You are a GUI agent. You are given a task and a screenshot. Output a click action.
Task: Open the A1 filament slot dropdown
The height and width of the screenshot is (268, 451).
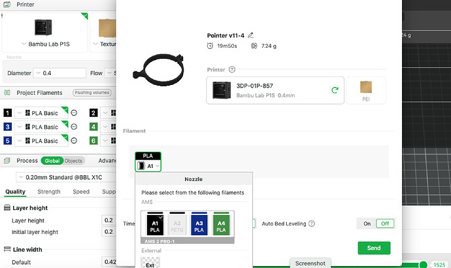[x=148, y=166]
